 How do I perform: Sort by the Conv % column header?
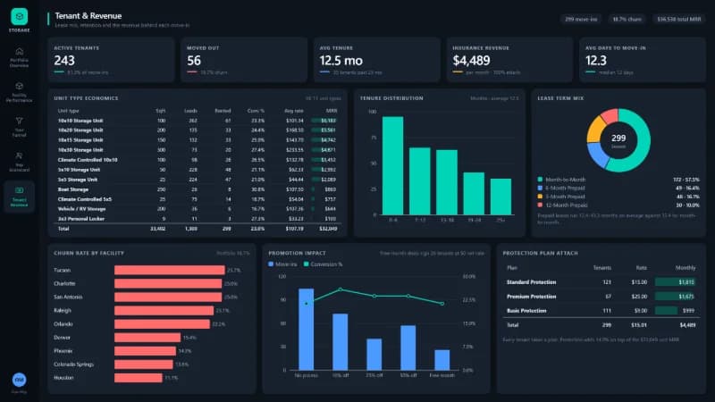[x=256, y=111]
